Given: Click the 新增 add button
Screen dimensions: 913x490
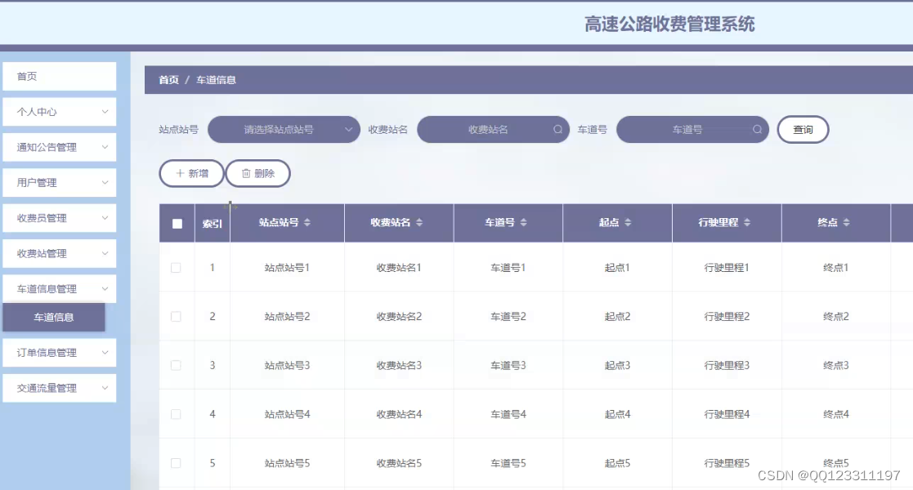Looking at the screenshot, I should click(x=191, y=173).
